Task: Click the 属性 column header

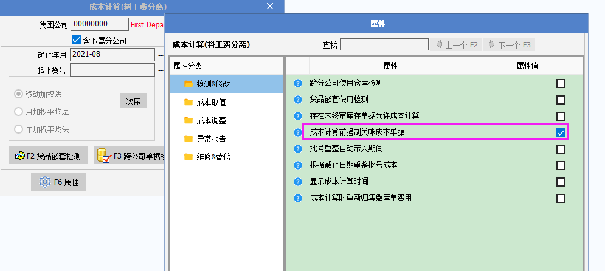Action: [x=391, y=66]
